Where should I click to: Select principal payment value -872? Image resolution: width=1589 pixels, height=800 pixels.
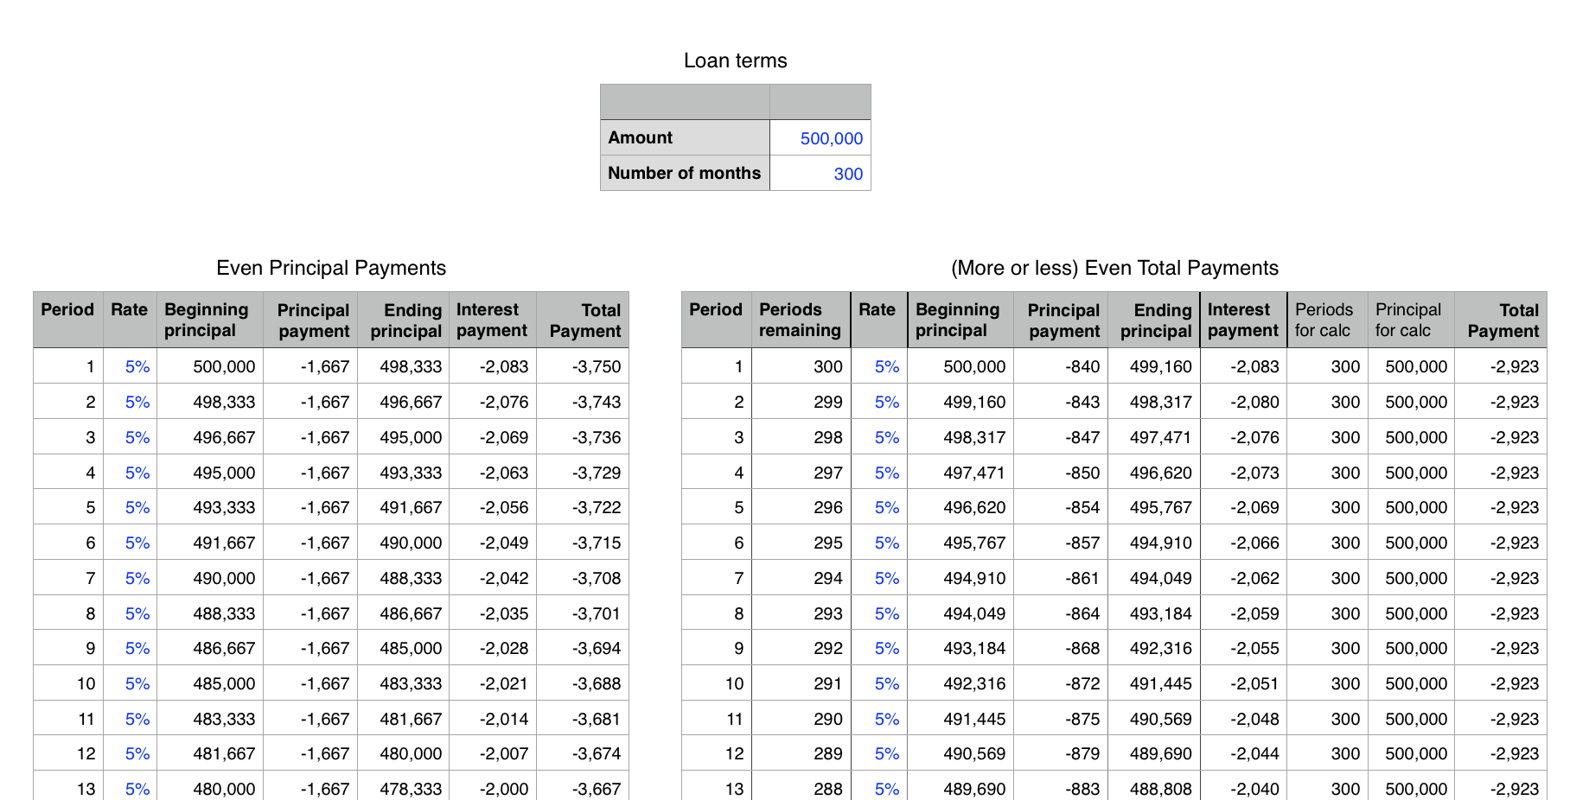tap(1061, 683)
